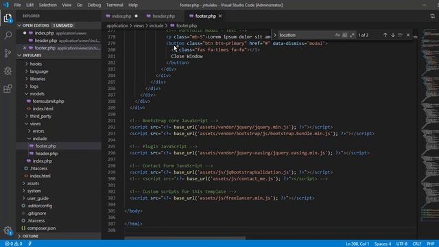
Task: Open the Selection menu
Action: (47, 5)
